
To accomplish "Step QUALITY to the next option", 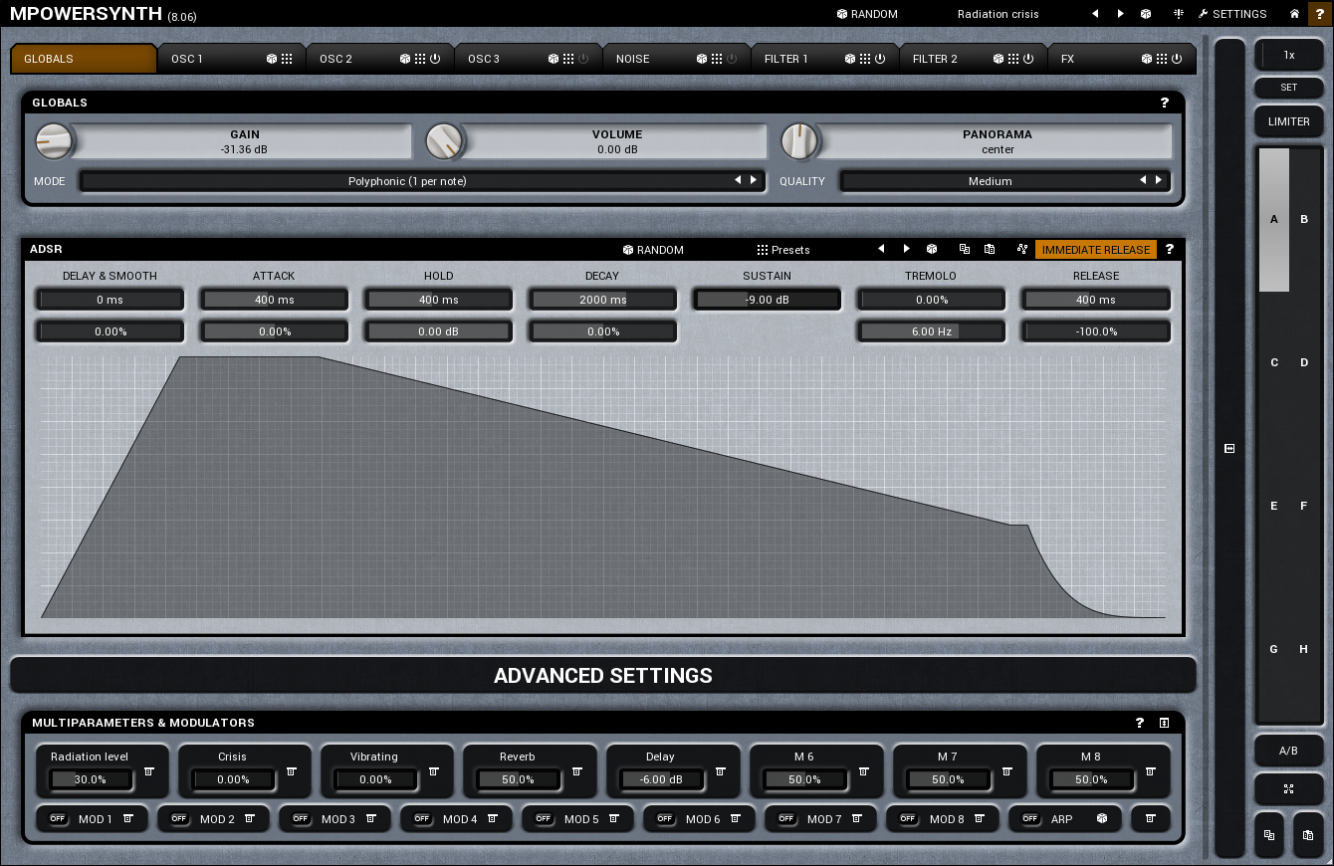I will (x=1159, y=180).
